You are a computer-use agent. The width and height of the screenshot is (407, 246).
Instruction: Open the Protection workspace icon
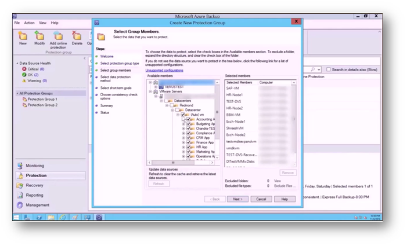coord(20,175)
